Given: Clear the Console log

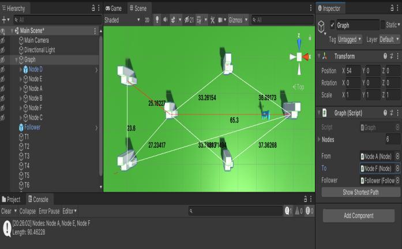Looking at the screenshot, I should (x=6, y=211).
